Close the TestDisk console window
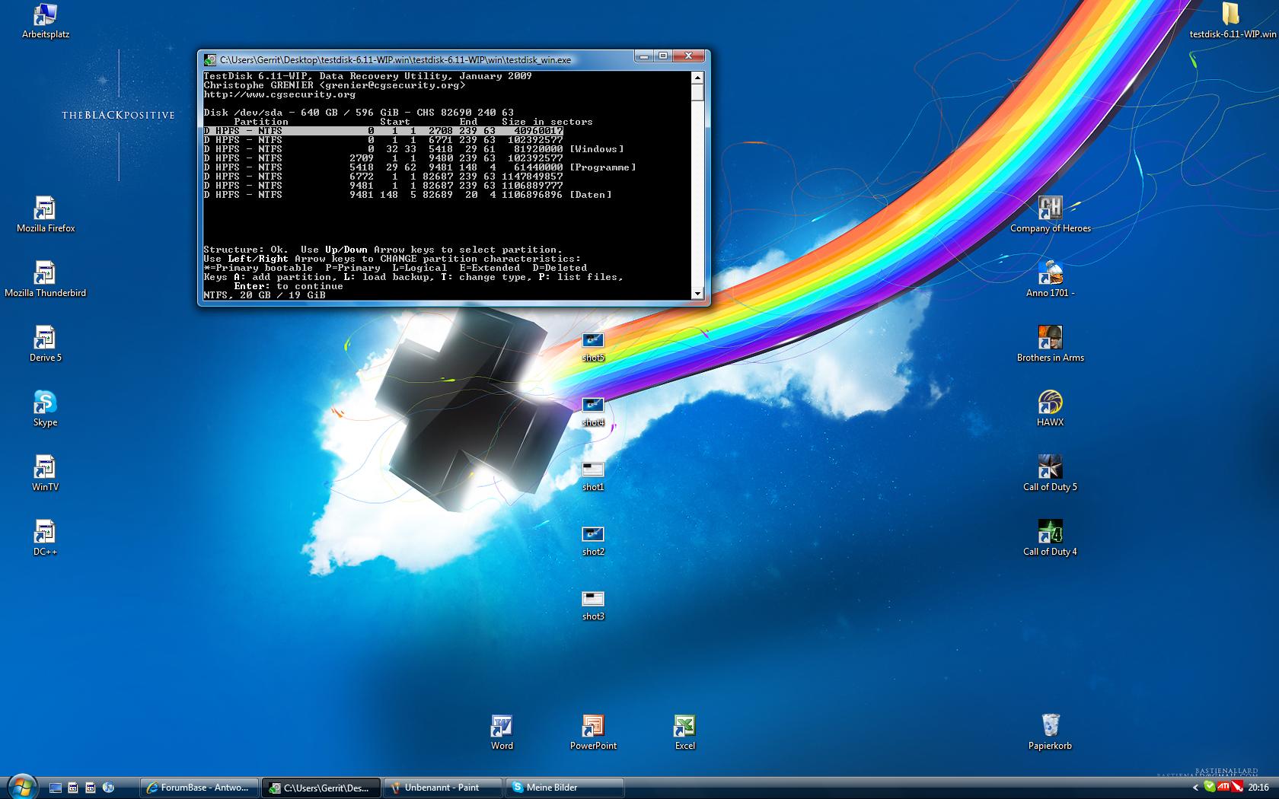This screenshot has width=1279, height=799. pyautogui.click(x=689, y=56)
